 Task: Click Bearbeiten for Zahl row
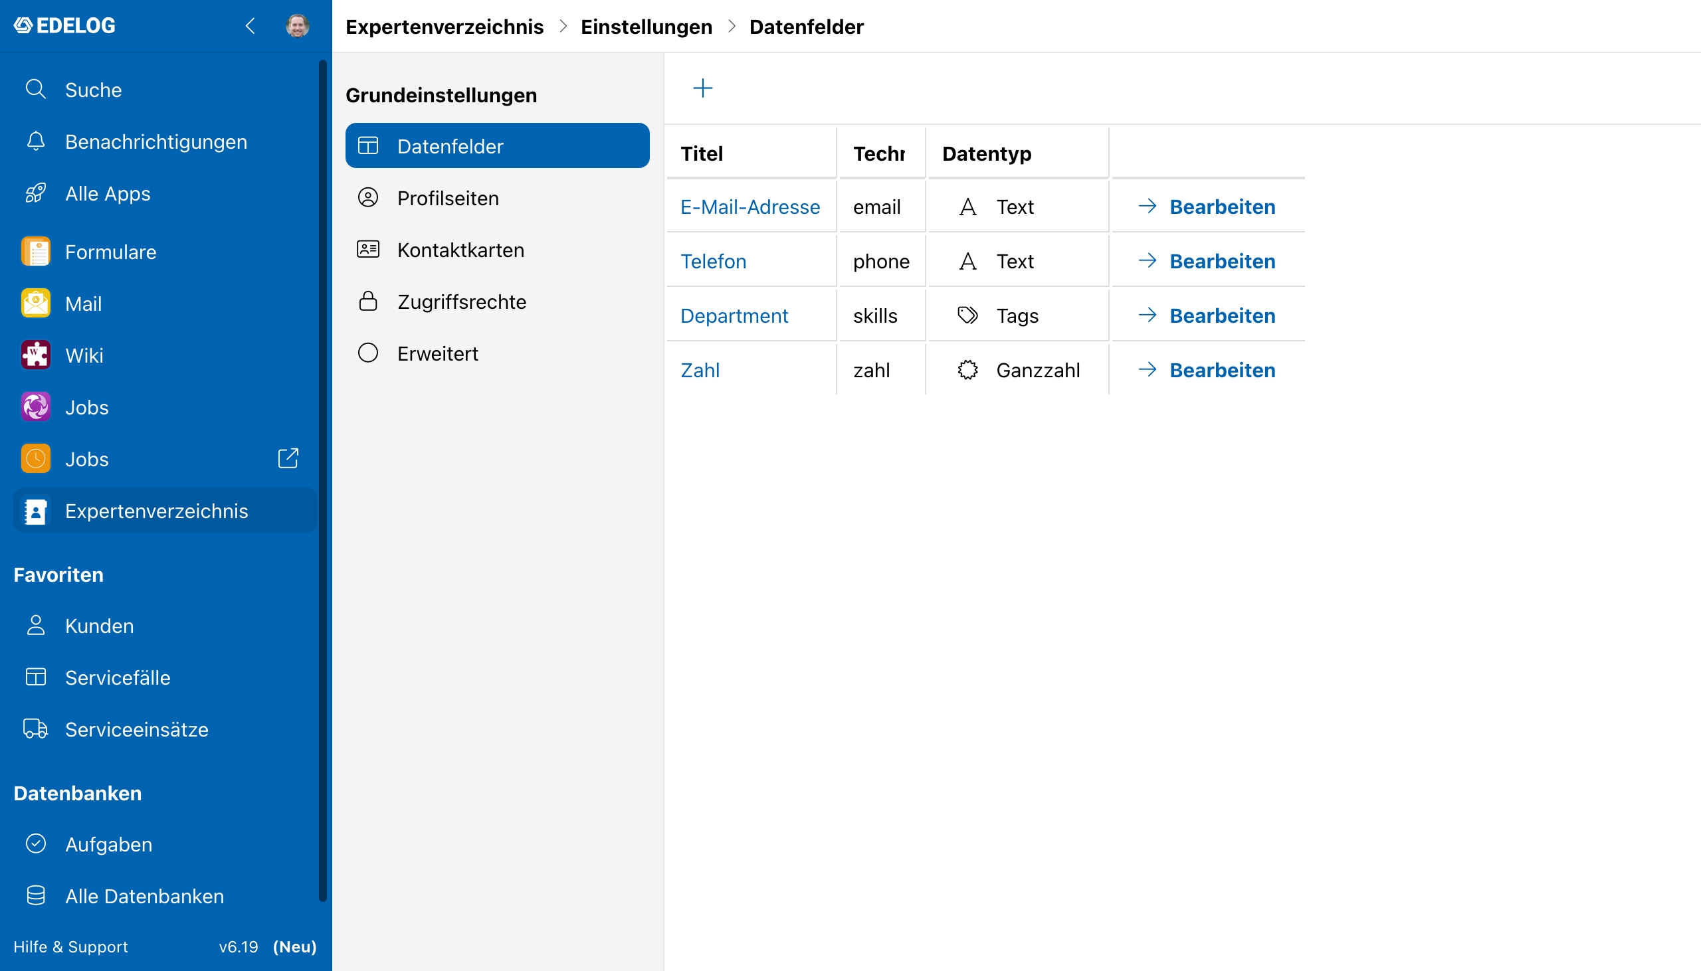tap(1207, 370)
